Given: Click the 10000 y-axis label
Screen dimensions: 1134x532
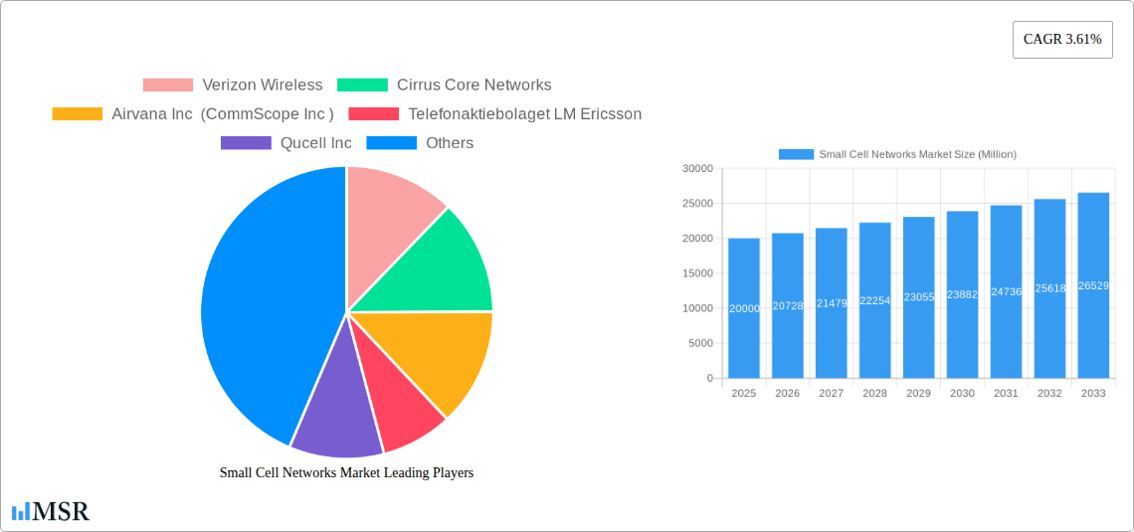Looking at the screenshot, I should (698, 308).
